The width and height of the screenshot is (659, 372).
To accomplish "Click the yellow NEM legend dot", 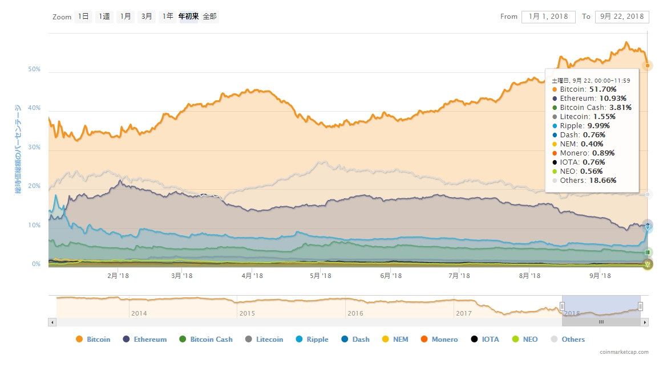I will coord(385,340).
